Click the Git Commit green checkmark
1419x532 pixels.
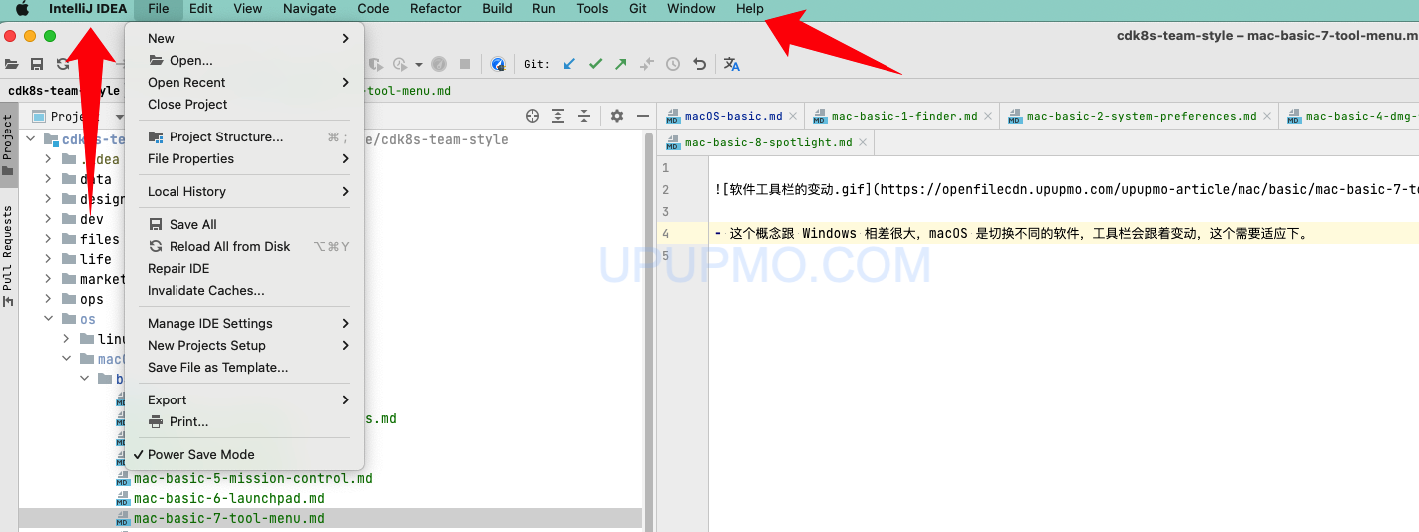[595, 64]
